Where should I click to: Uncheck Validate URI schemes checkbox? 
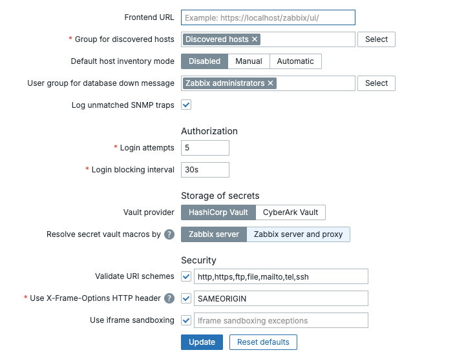click(x=186, y=276)
